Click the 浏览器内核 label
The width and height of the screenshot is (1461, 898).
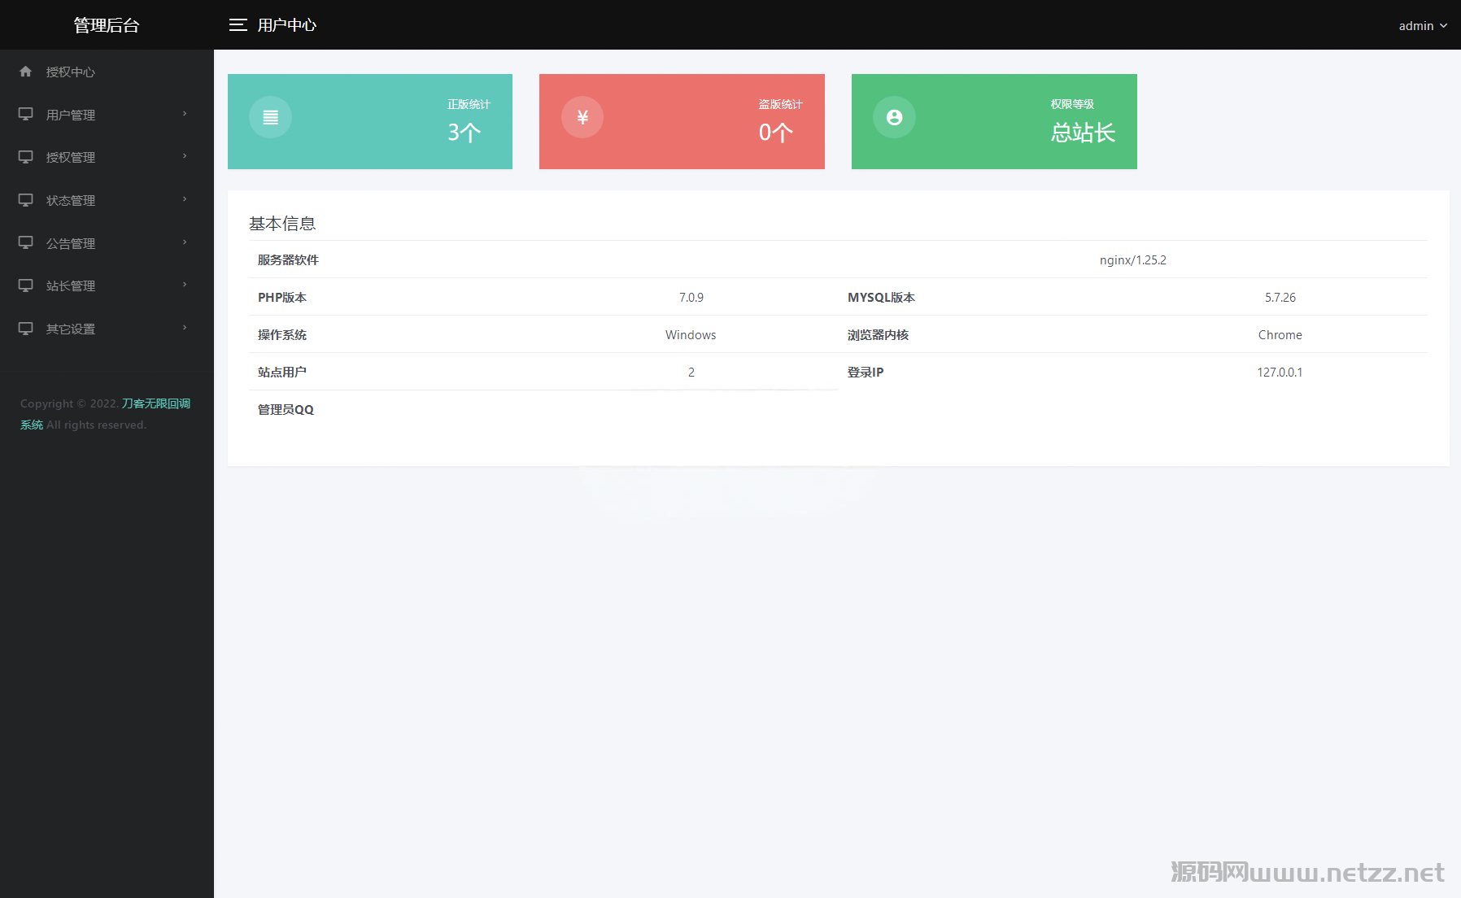tap(878, 335)
